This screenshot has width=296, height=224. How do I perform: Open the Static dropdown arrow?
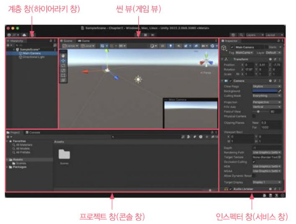pyautogui.click(x=280, y=47)
